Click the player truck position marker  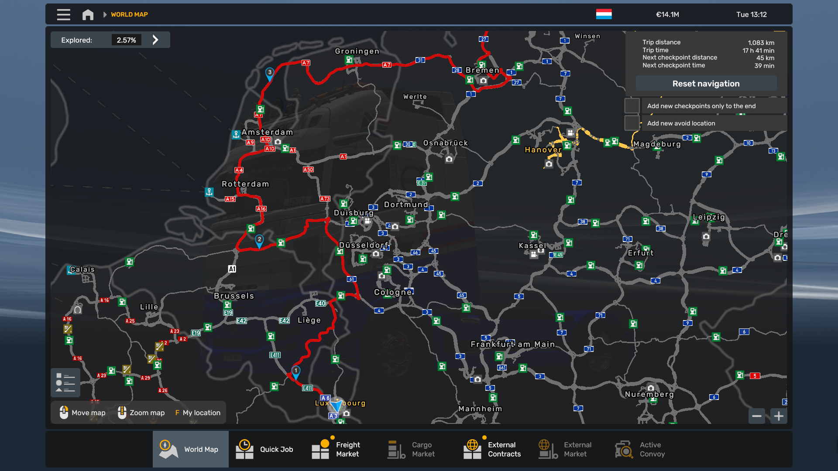click(336, 406)
